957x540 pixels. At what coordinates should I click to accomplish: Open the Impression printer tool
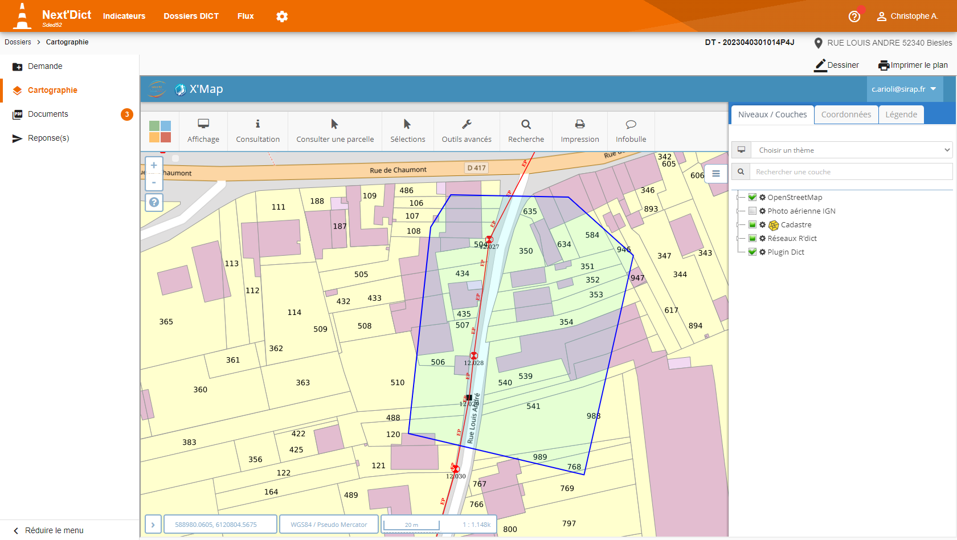[579, 131]
